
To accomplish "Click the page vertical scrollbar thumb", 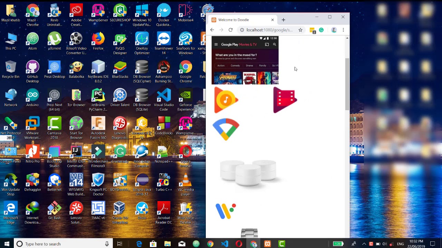I will tap(347, 84).
